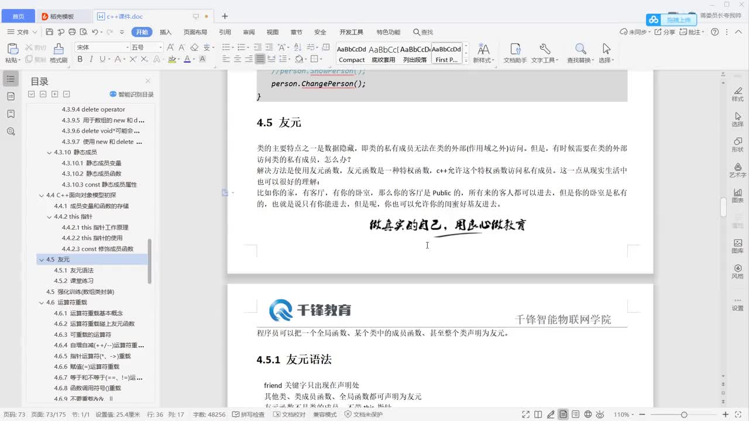Switch to web layout globe view

588,415
